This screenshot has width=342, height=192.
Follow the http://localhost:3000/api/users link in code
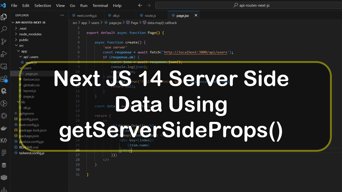[x=196, y=52]
